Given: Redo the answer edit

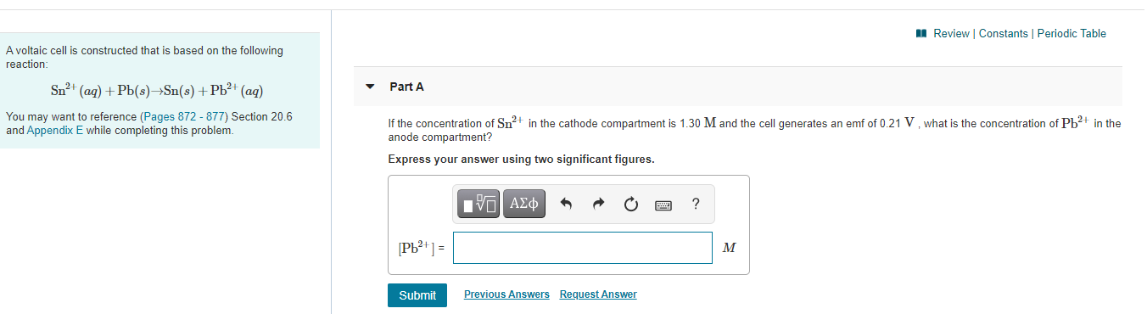Looking at the screenshot, I should 598,205.
